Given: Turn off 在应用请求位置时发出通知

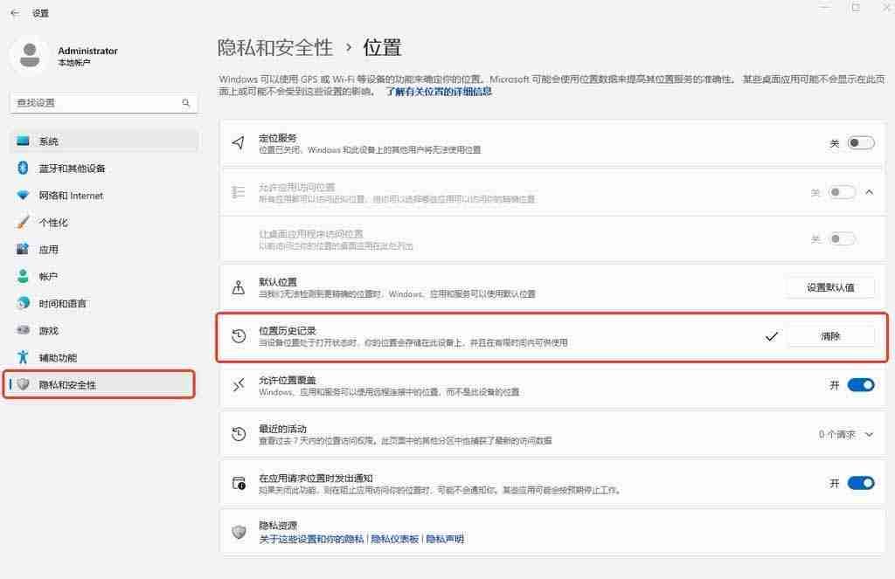Looking at the screenshot, I should pyautogui.click(x=861, y=482).
